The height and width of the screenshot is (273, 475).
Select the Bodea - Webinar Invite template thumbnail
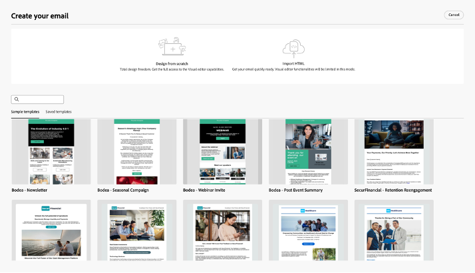click(x=222, y=152)
